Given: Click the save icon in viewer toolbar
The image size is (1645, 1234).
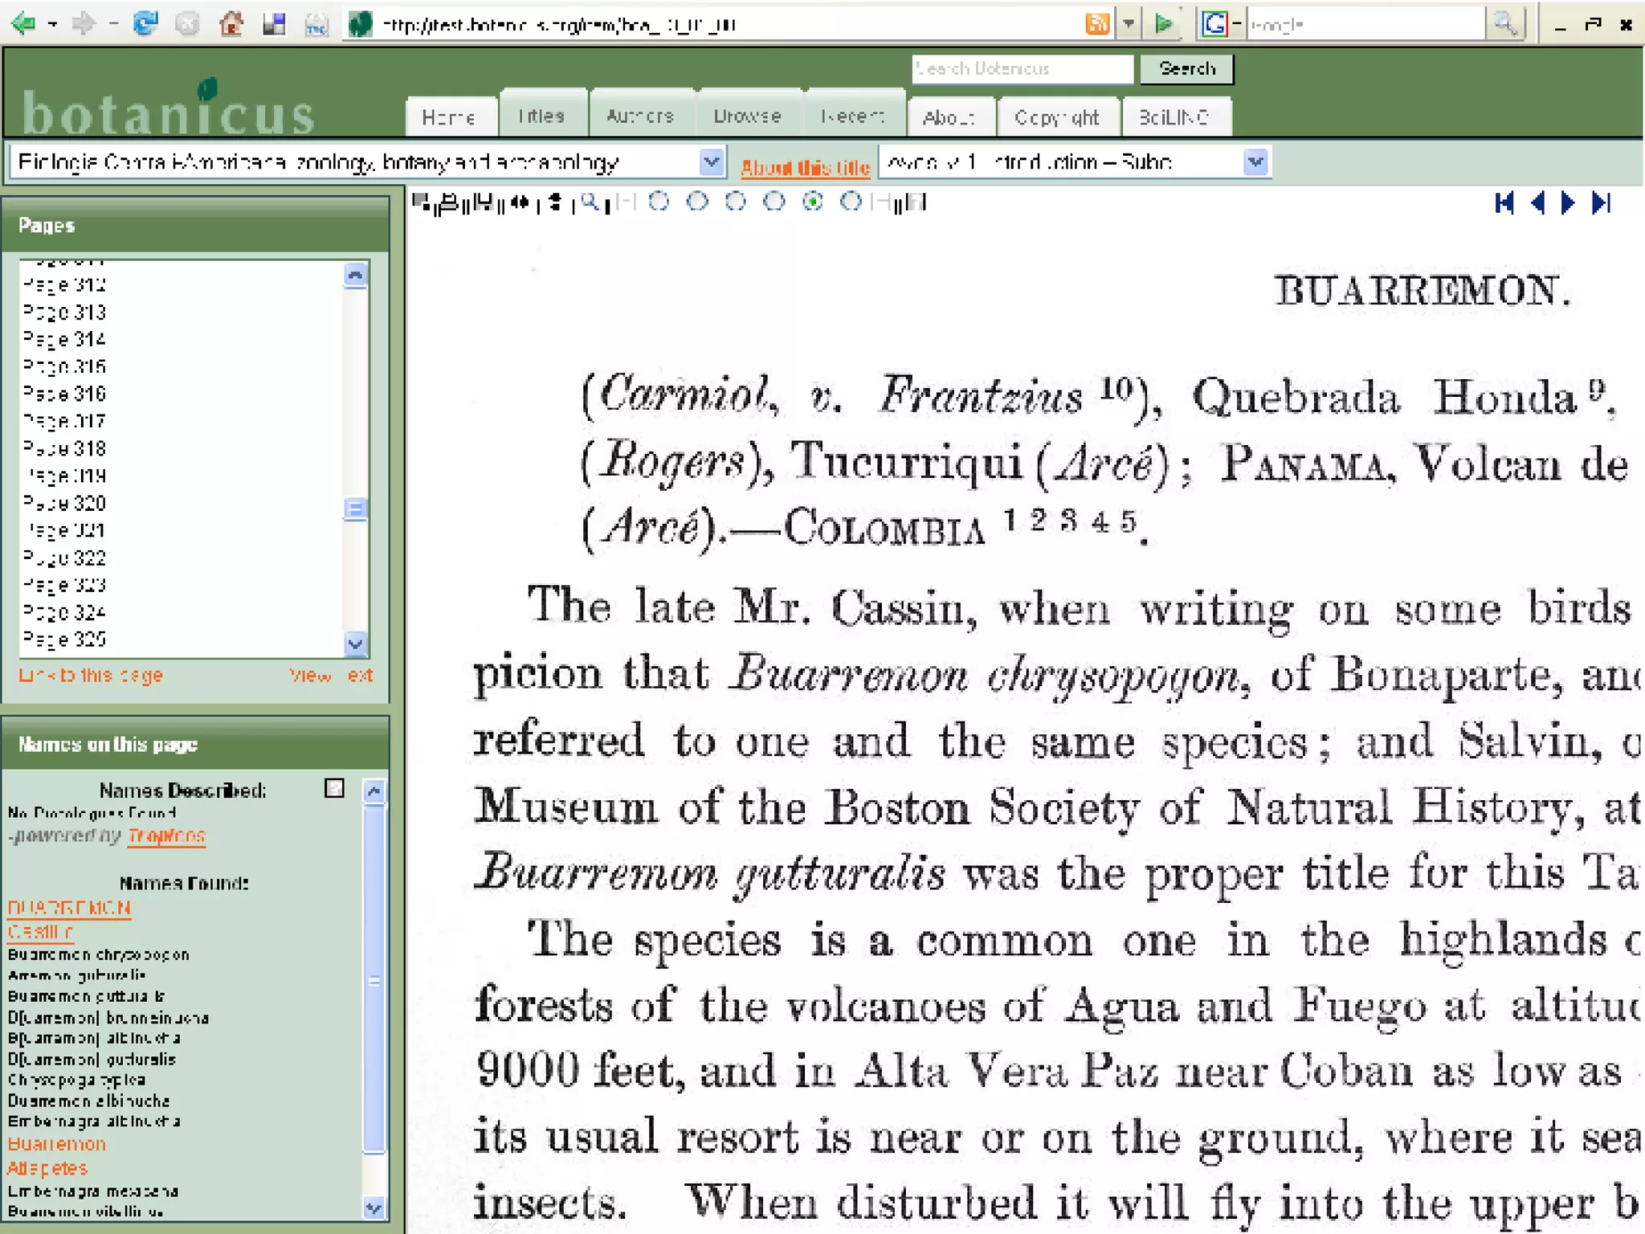Looking at the screenshot, I should pos(484,202).
